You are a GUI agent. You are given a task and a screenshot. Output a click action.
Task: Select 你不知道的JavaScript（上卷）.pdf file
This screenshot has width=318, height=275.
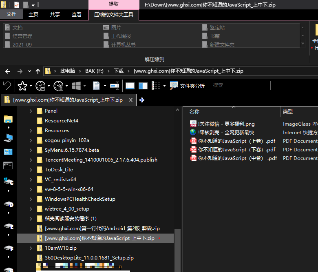coord(236,141)
